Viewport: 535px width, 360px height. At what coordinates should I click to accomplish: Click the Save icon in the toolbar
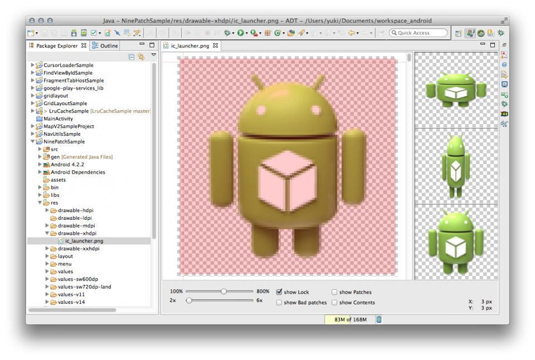[x=43, y=33]
